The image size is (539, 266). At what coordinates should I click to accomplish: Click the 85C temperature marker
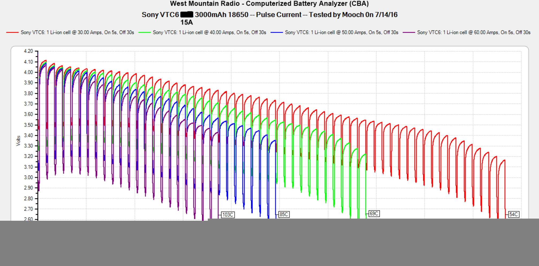284,214
